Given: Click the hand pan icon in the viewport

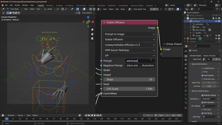Looking at the screenshot, I should (x=92, y=34).
